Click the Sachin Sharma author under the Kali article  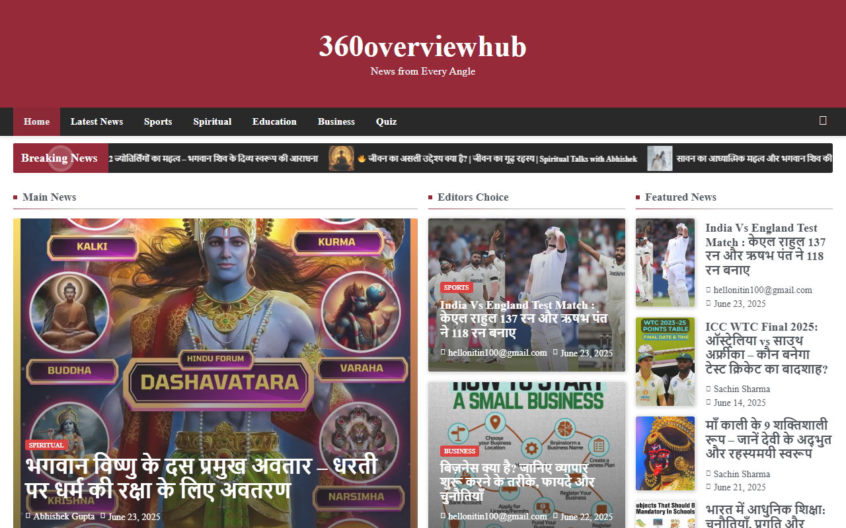click(742, 474)
